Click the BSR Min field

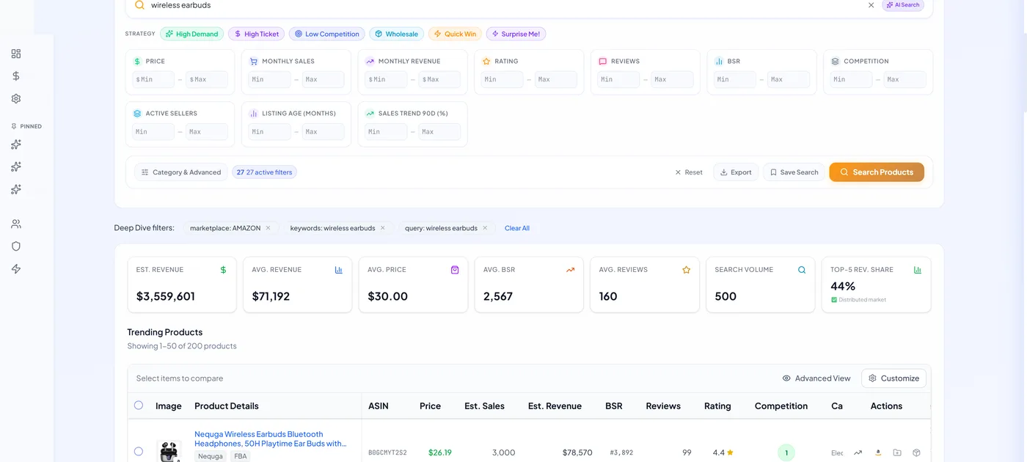tap(735, 79)
